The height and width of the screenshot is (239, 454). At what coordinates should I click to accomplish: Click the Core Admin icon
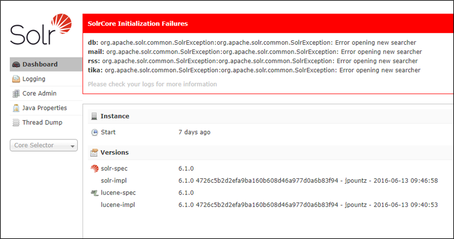[16, 94]
